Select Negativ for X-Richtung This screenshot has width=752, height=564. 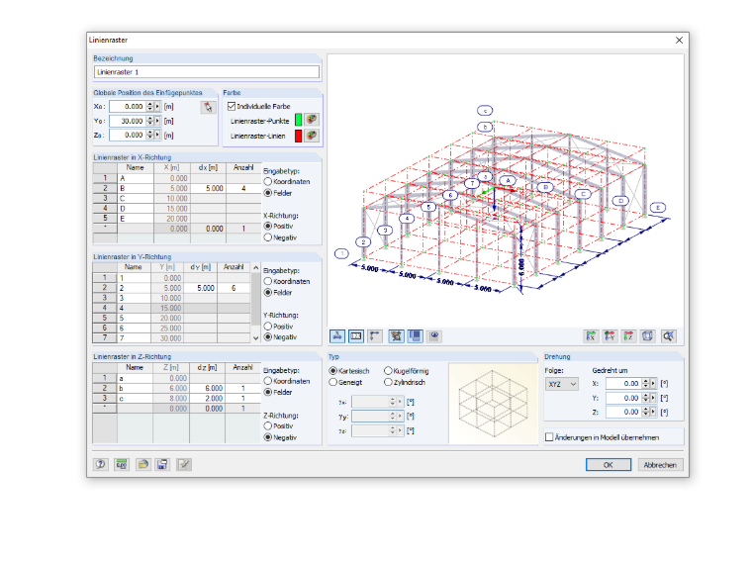pyautogui.click(x=268, y=237)
